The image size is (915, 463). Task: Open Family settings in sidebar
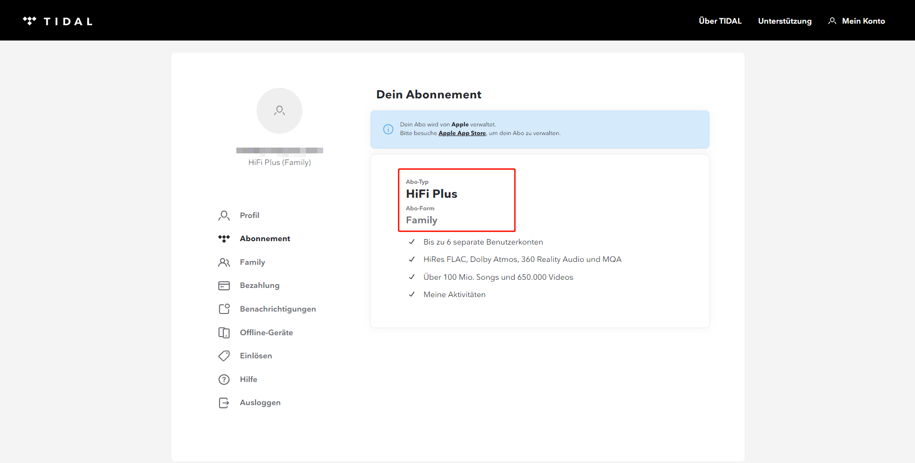point(252,262)
